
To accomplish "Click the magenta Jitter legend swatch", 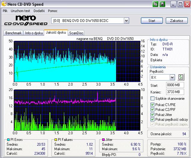I will 103,140.
